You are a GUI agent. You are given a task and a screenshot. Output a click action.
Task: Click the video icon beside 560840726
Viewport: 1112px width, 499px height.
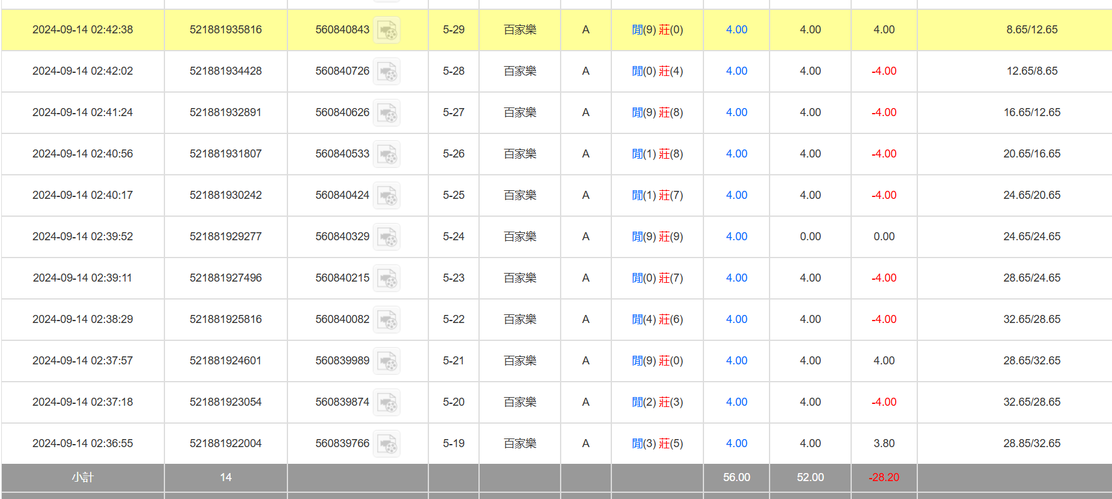pyautogui.click(x=387, y=72)
